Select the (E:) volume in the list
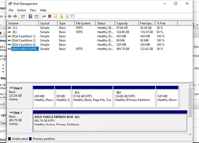The height and width of the screenshot is (143, 199). click(x=15, y=32)
